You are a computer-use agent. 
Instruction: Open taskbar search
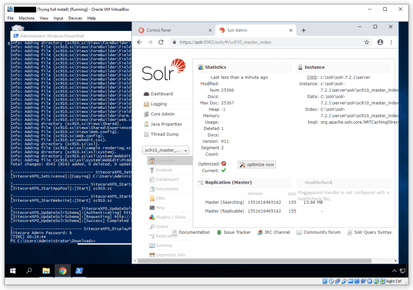29,271
